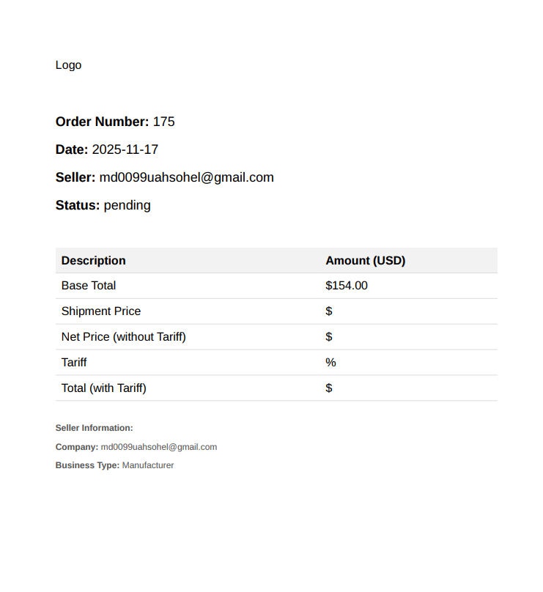Click the dollar sign in Shipment Price row

pyautogui.click(x=329, y=311)
